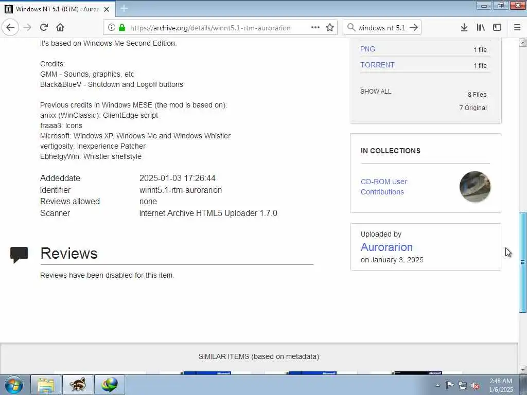The image size is (527, 395).
Task: Show site information icon in address bar
Action: point(111,28)
